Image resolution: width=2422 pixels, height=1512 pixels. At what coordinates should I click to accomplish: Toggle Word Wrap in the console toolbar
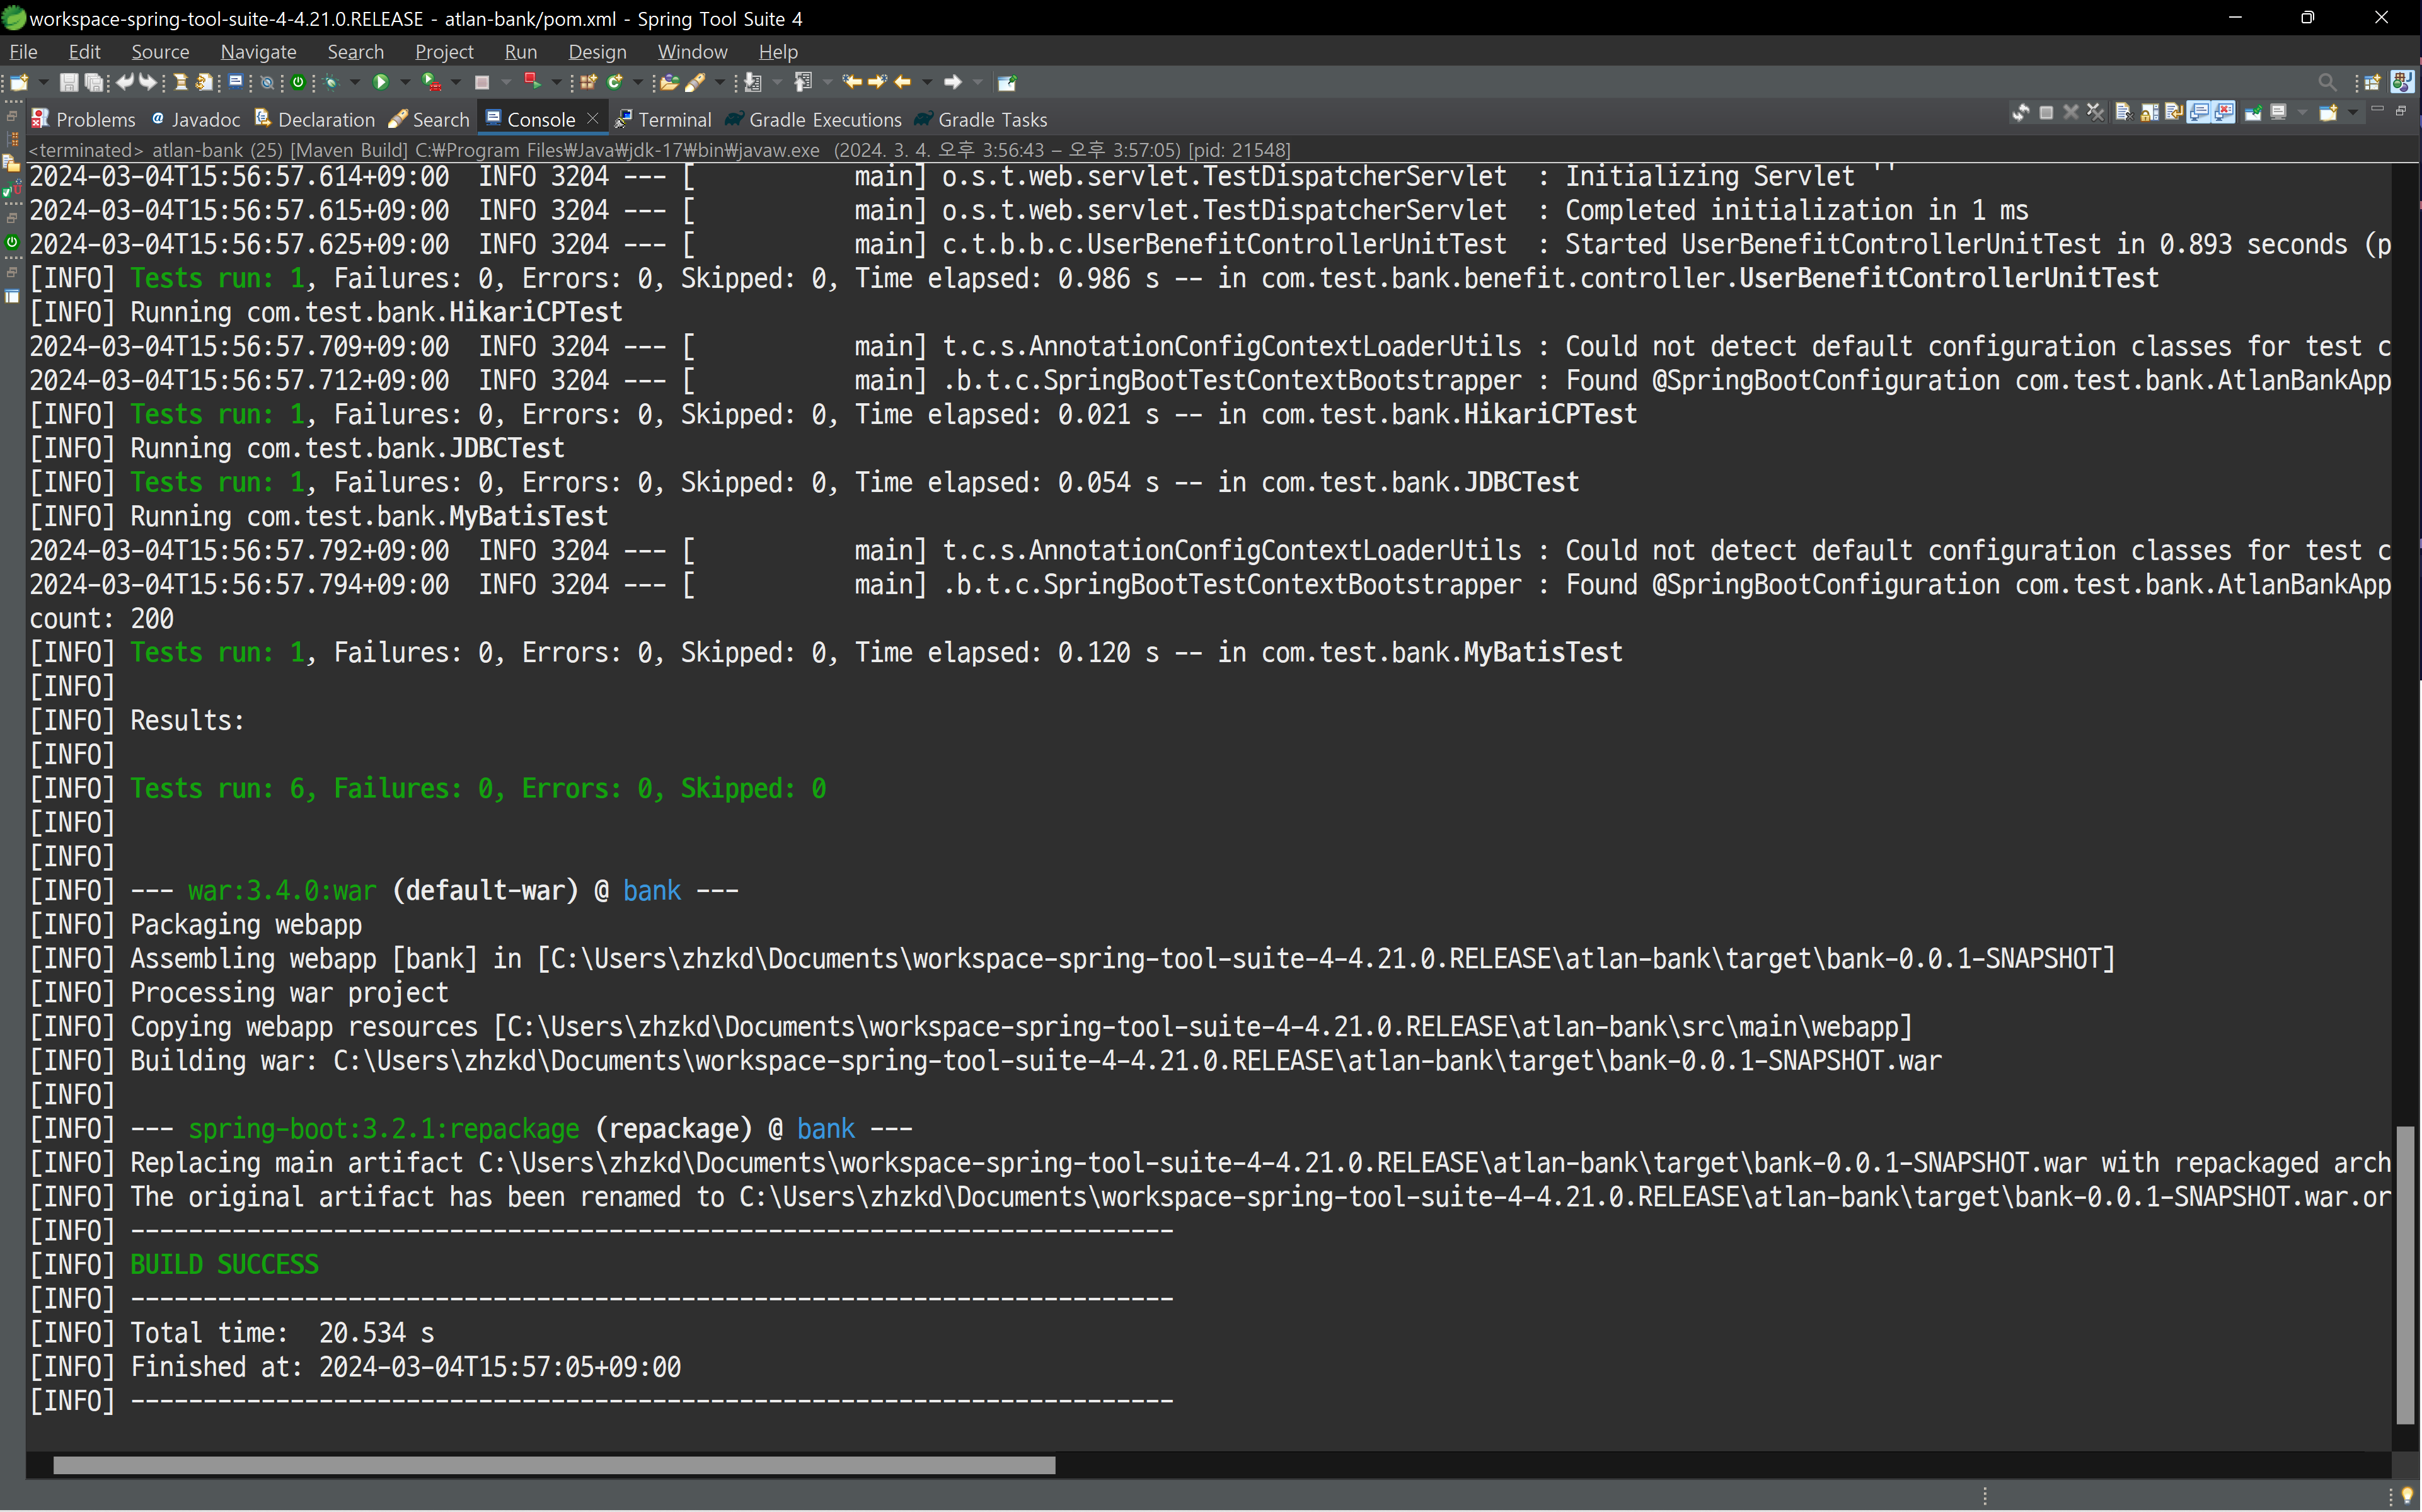click(x=2175, y=112)
